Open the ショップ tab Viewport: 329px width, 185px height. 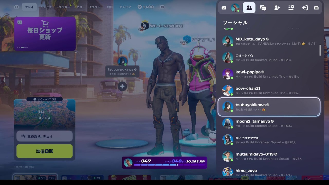tap(46, 7)
